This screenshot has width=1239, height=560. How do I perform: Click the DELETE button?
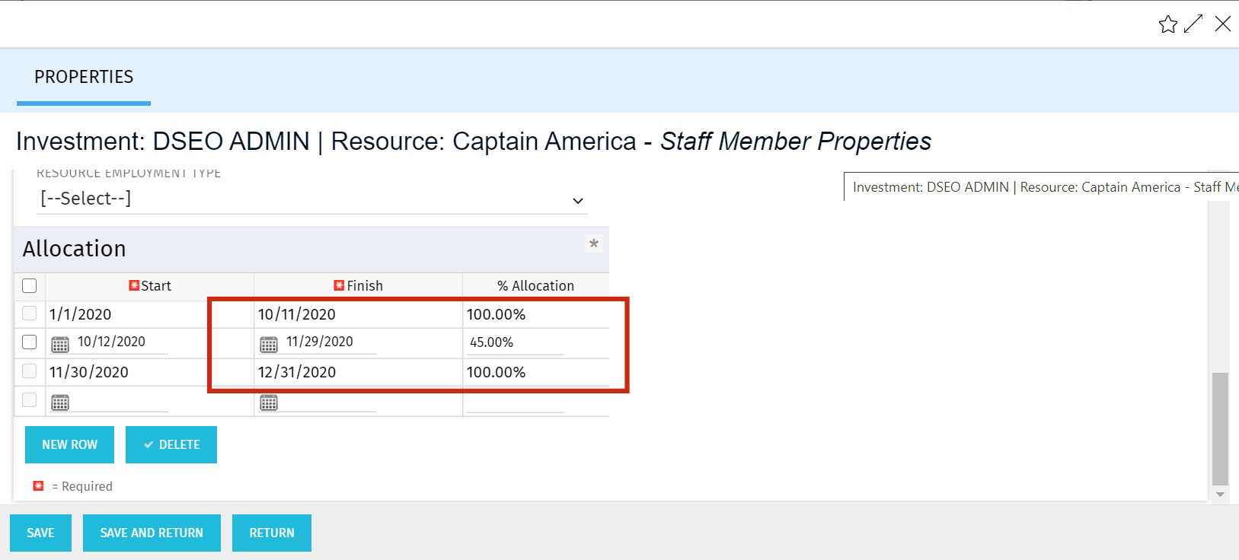(x=171, y=444)
